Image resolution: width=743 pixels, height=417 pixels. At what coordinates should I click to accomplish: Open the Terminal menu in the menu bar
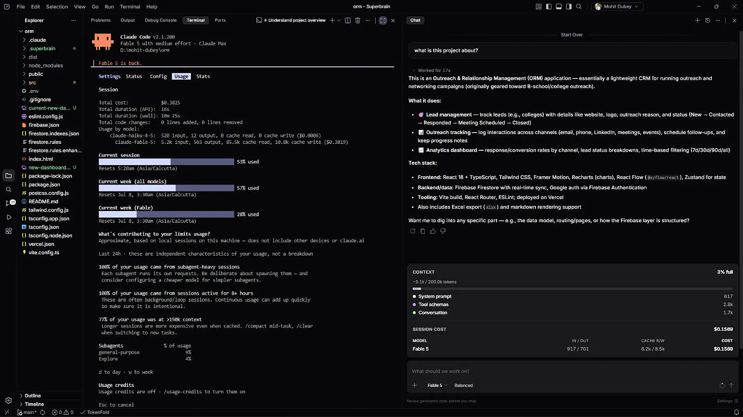point(130,6)
